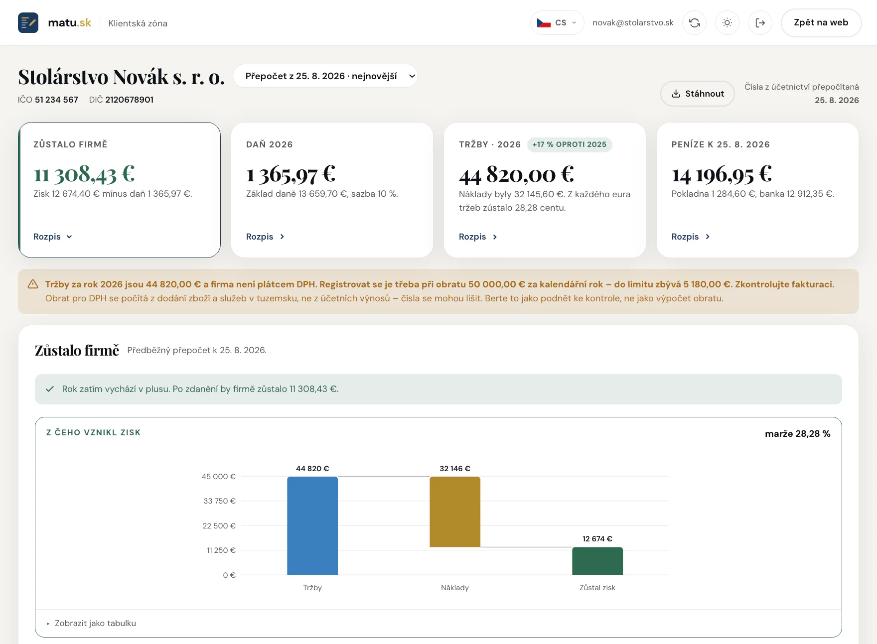
Task: Open the Přepočet z 25. 8. 2026 selector
Action: click(x=325, y=76)
